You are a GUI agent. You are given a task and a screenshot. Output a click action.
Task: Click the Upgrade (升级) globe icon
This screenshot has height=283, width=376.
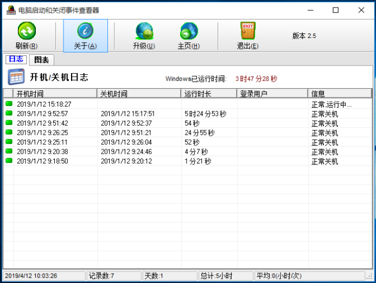click(x=144, y=31)
